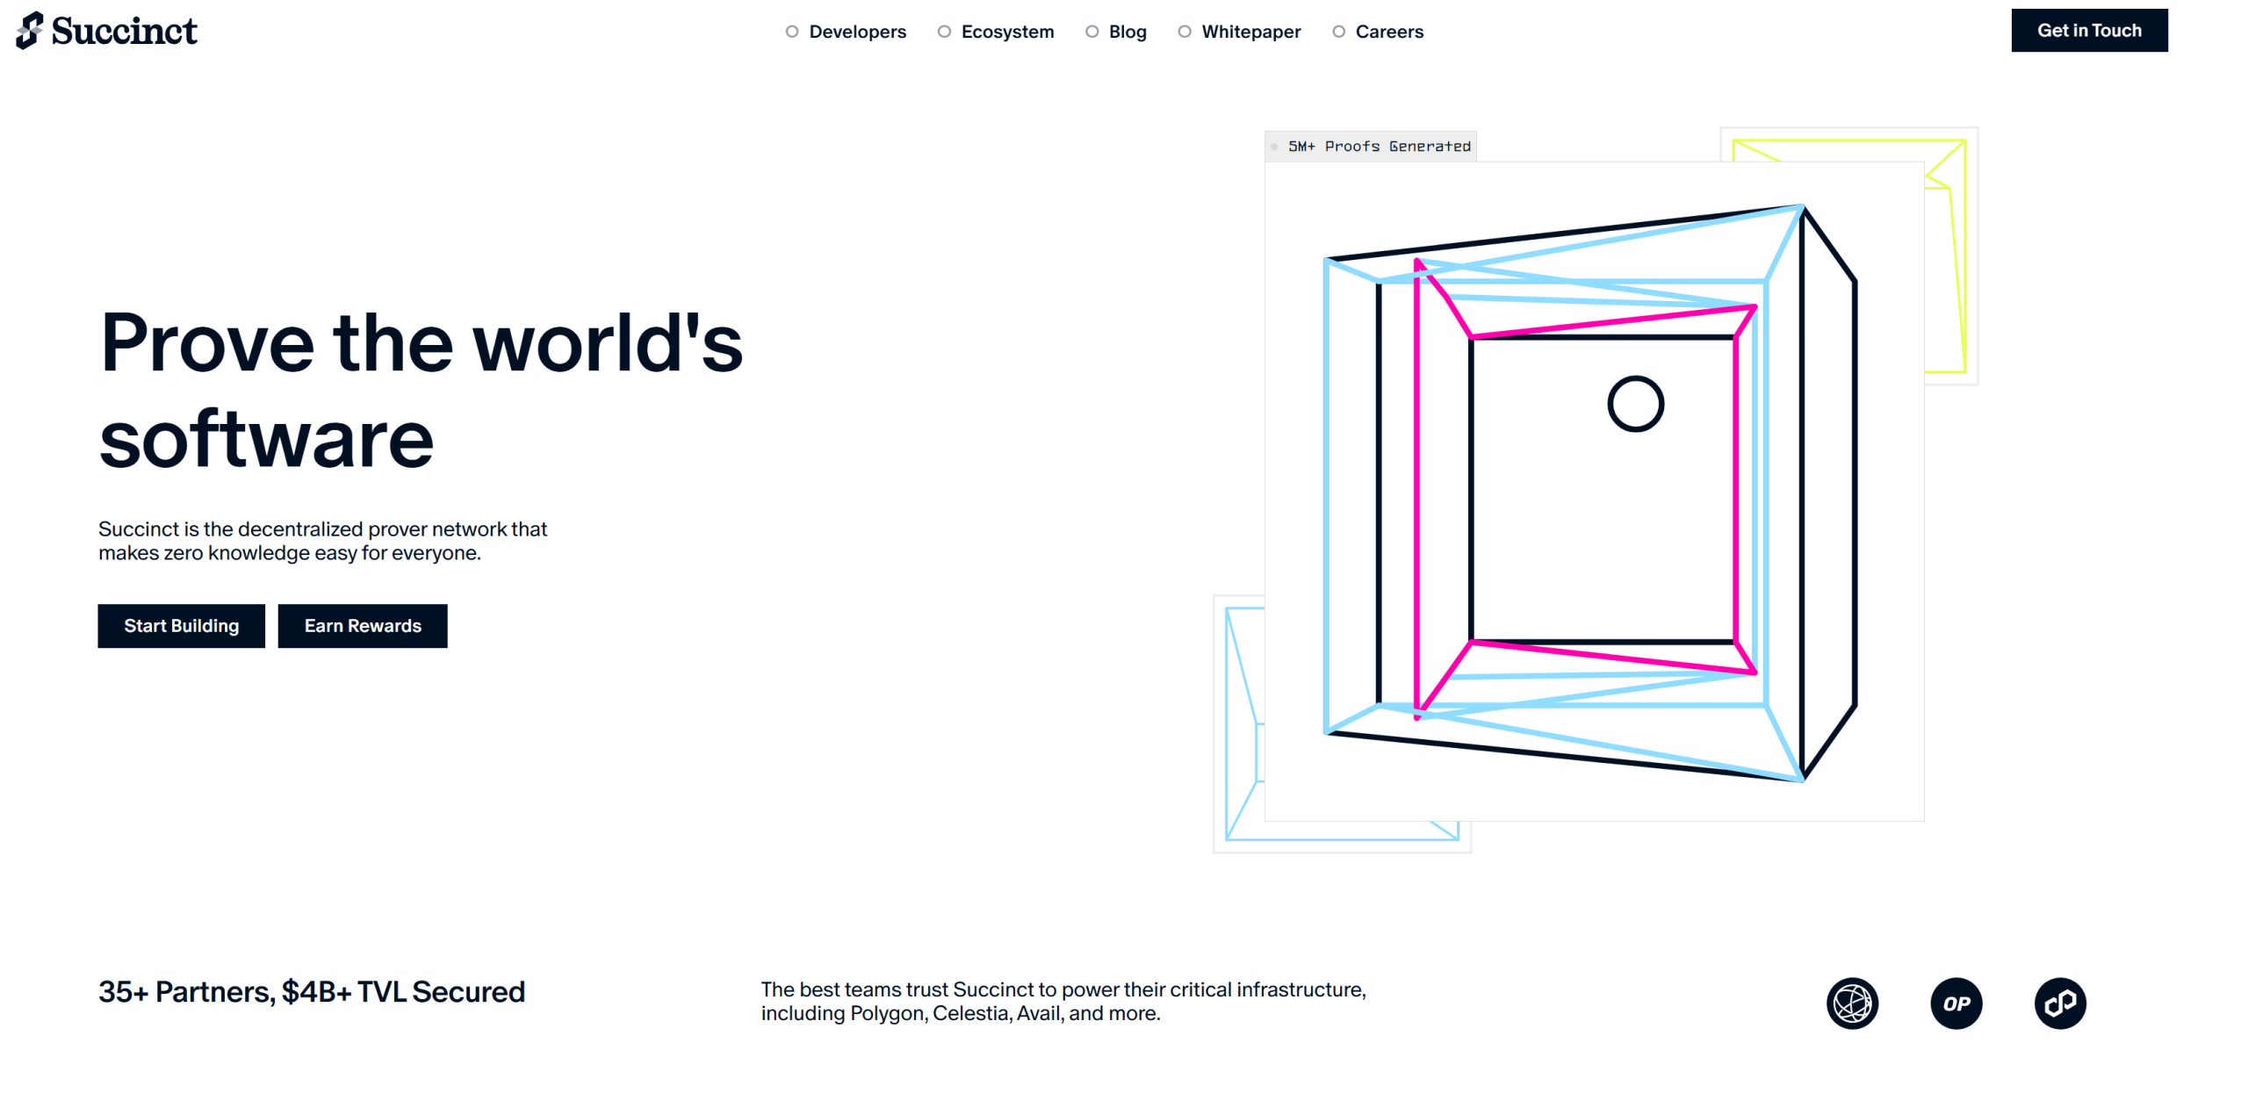The image size is (2248, 1093).
Task: Click the Succinct logo in the header
Action: (106, 31)
